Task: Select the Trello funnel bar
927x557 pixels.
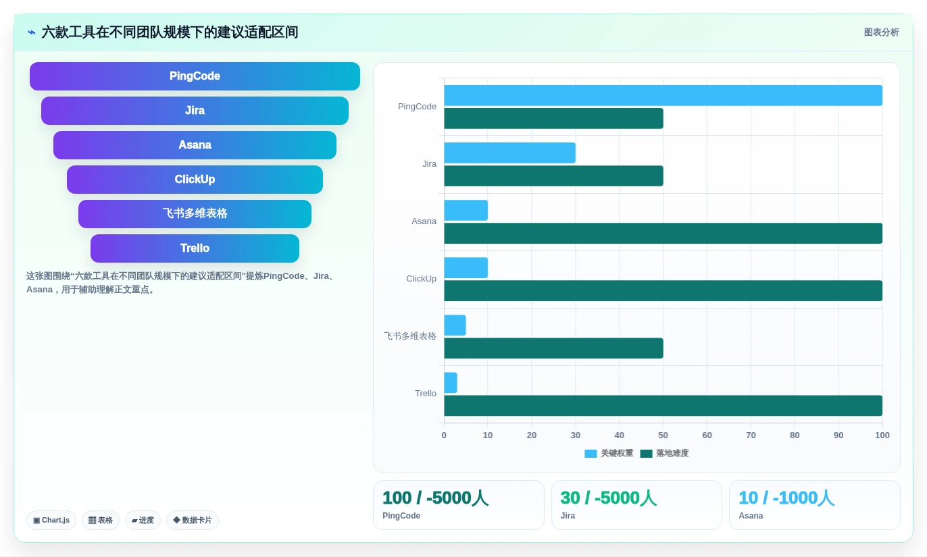Action: tap(195, 248)
